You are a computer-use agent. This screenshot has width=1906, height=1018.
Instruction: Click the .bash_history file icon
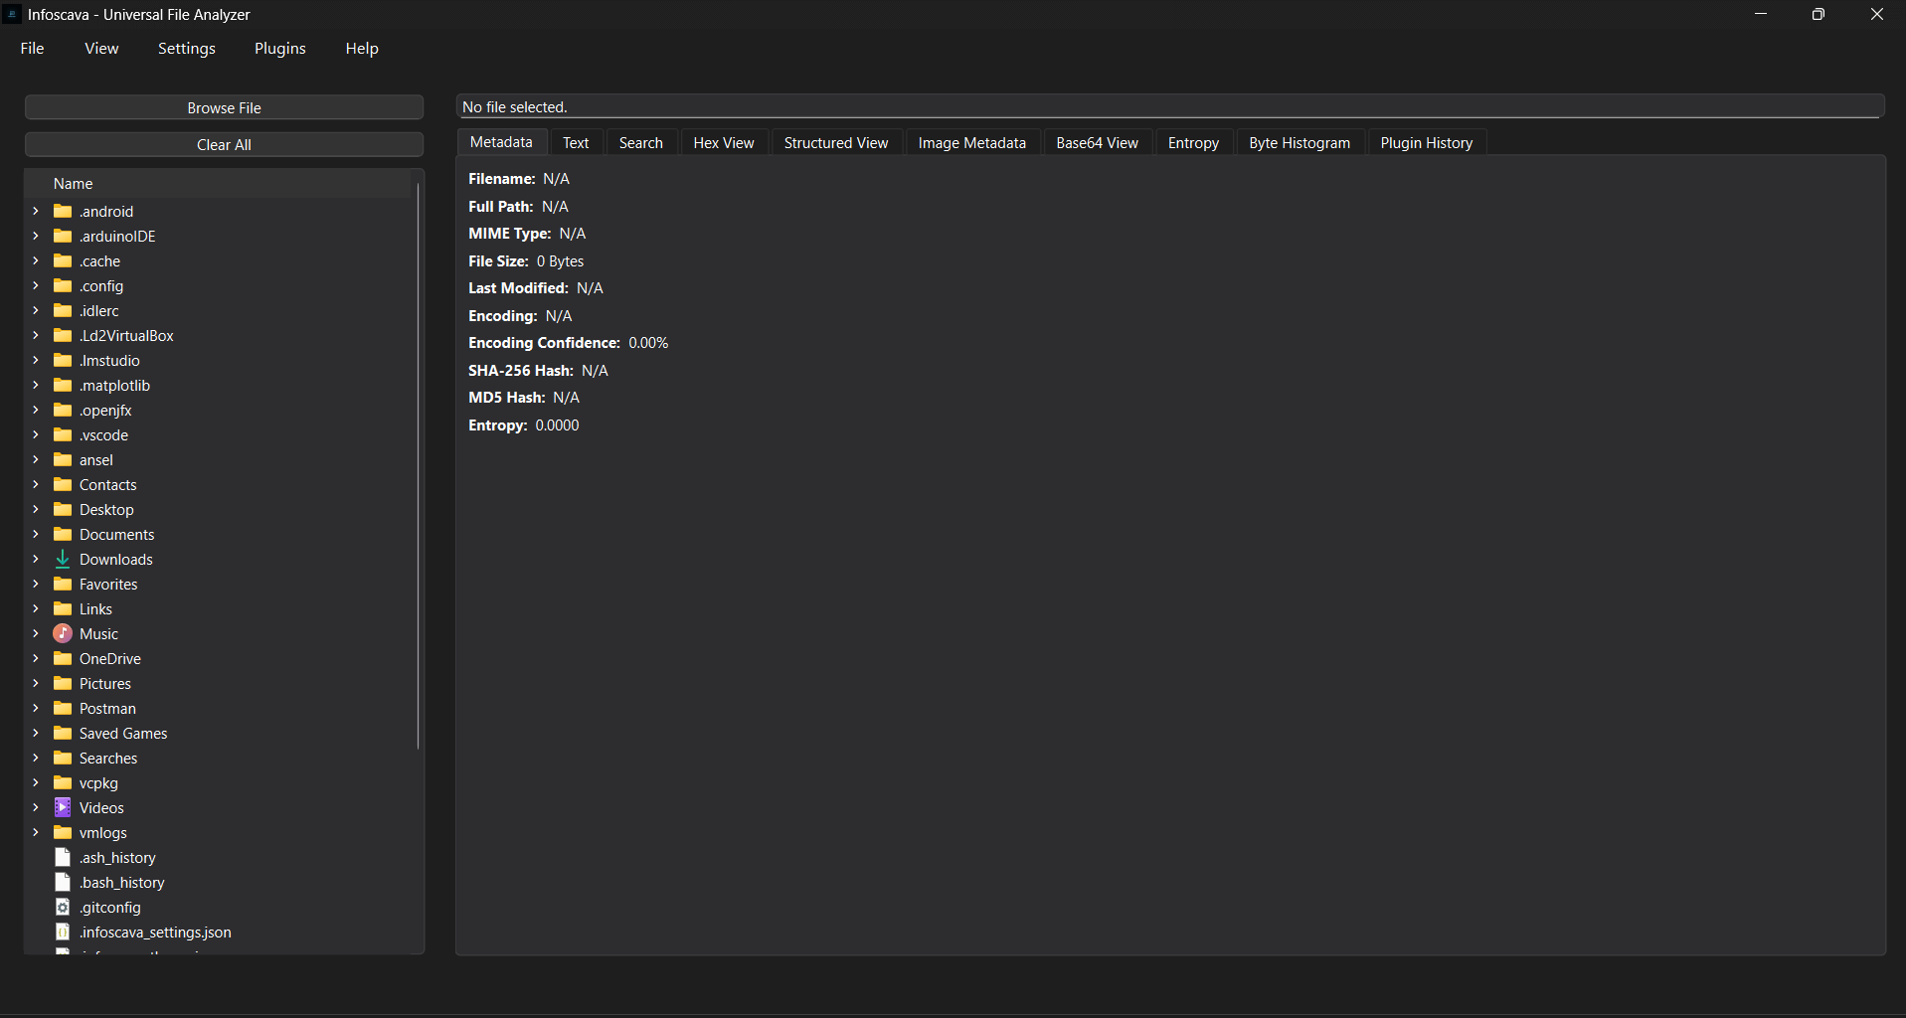[63, 882]
